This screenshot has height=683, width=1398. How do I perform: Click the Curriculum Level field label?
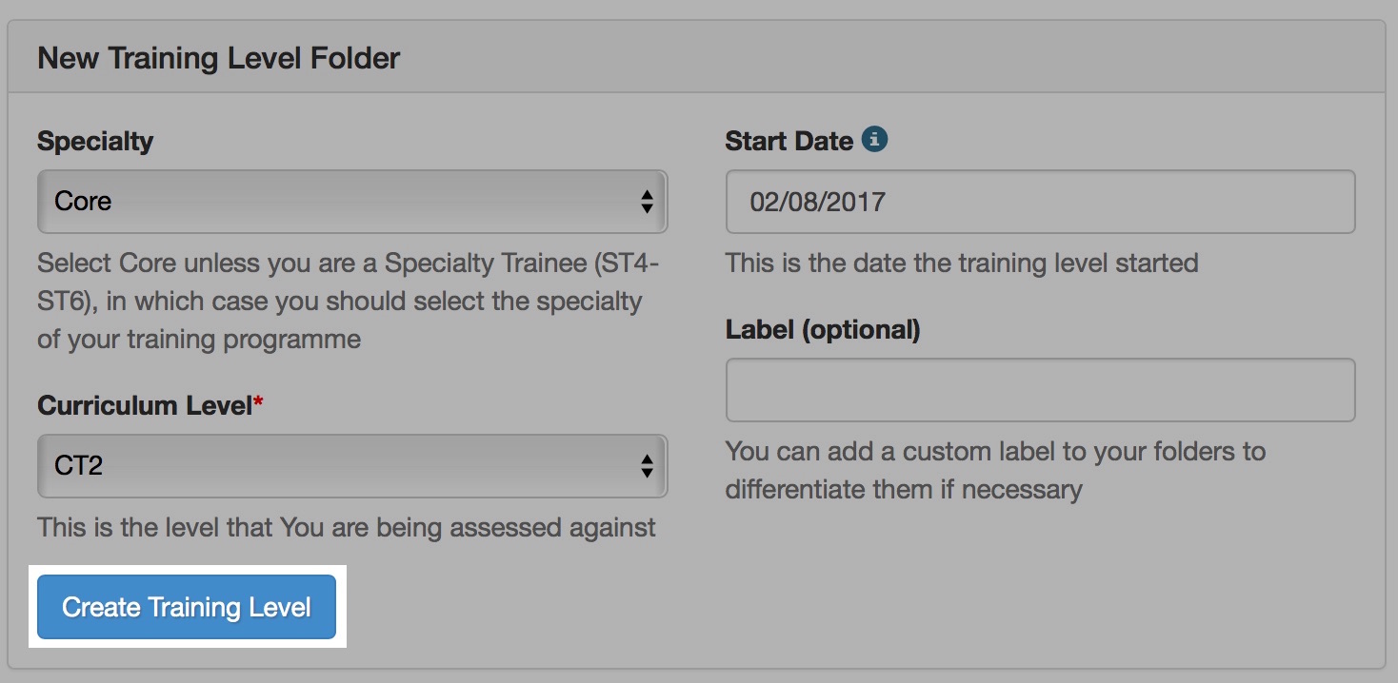(x=144, y=405)
